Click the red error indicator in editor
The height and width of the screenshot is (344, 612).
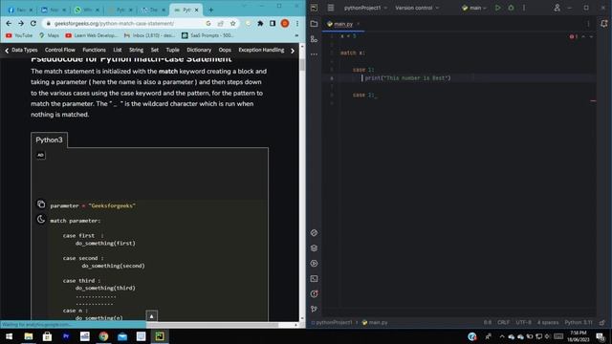point(573,36)
